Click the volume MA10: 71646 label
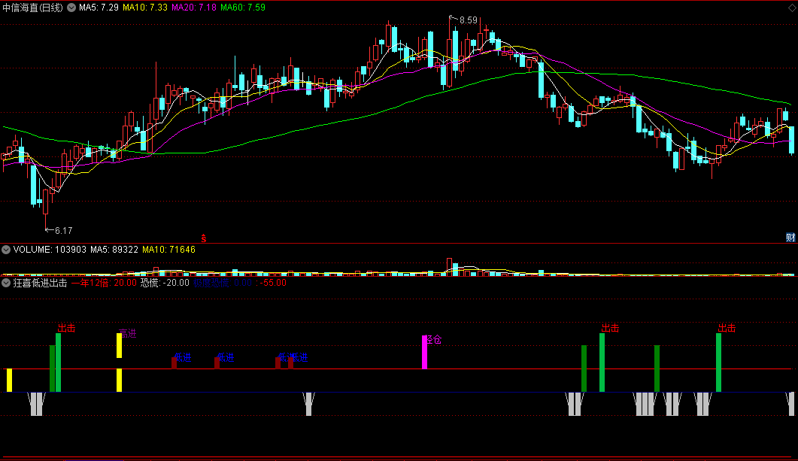This screenshot has width=798, height=461. tap(169, 250)
